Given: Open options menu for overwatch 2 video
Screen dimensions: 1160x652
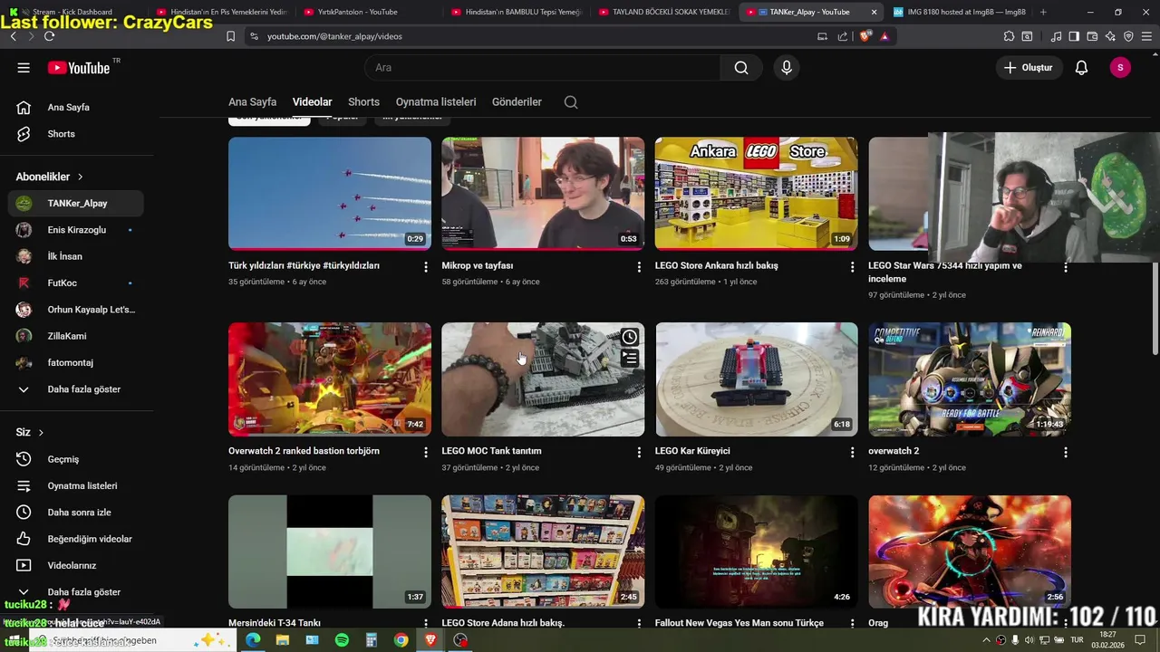Looking at the screenshot, I should [x=1066, y=452].
